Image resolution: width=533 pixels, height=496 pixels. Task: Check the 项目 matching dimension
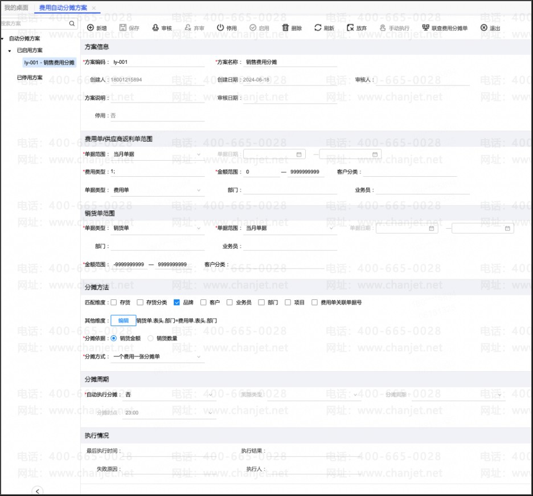288,302
